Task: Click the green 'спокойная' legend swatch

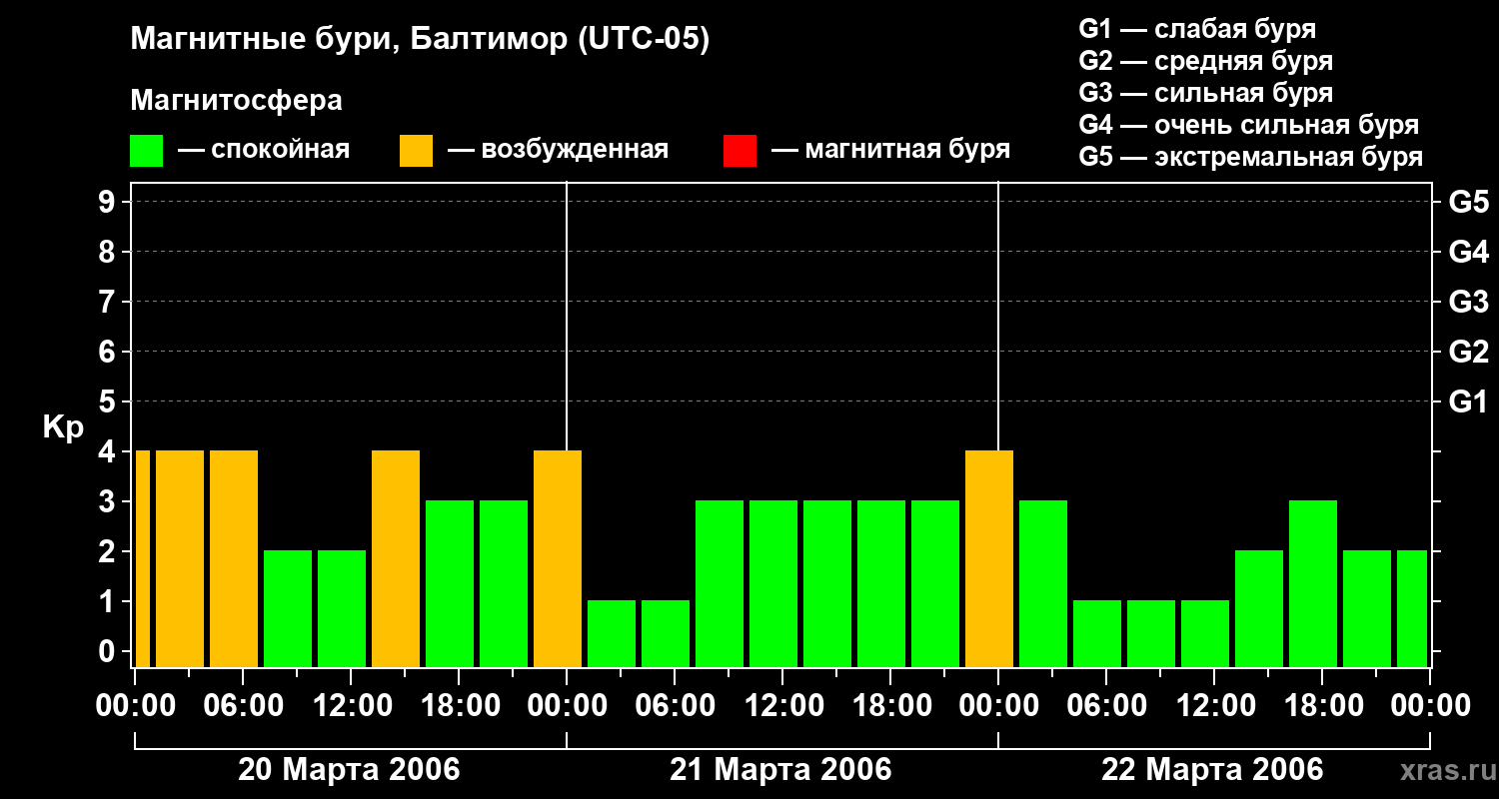Action: point(146,151)
